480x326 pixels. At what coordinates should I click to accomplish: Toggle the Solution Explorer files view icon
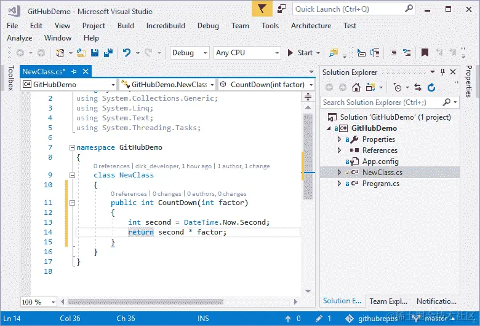pyautogui.click(x=370, y=88)
